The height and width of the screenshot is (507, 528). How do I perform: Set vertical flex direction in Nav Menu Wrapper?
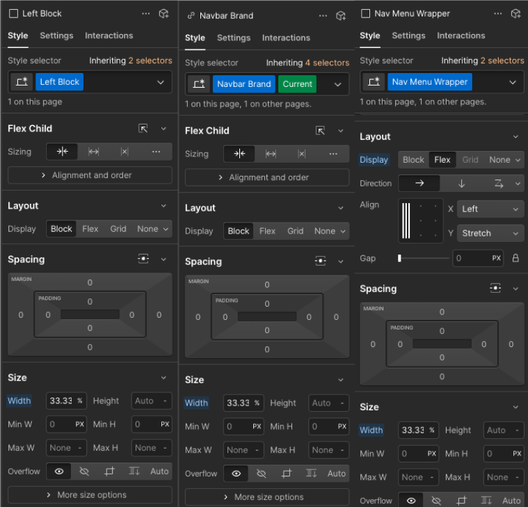coord(462,183)
